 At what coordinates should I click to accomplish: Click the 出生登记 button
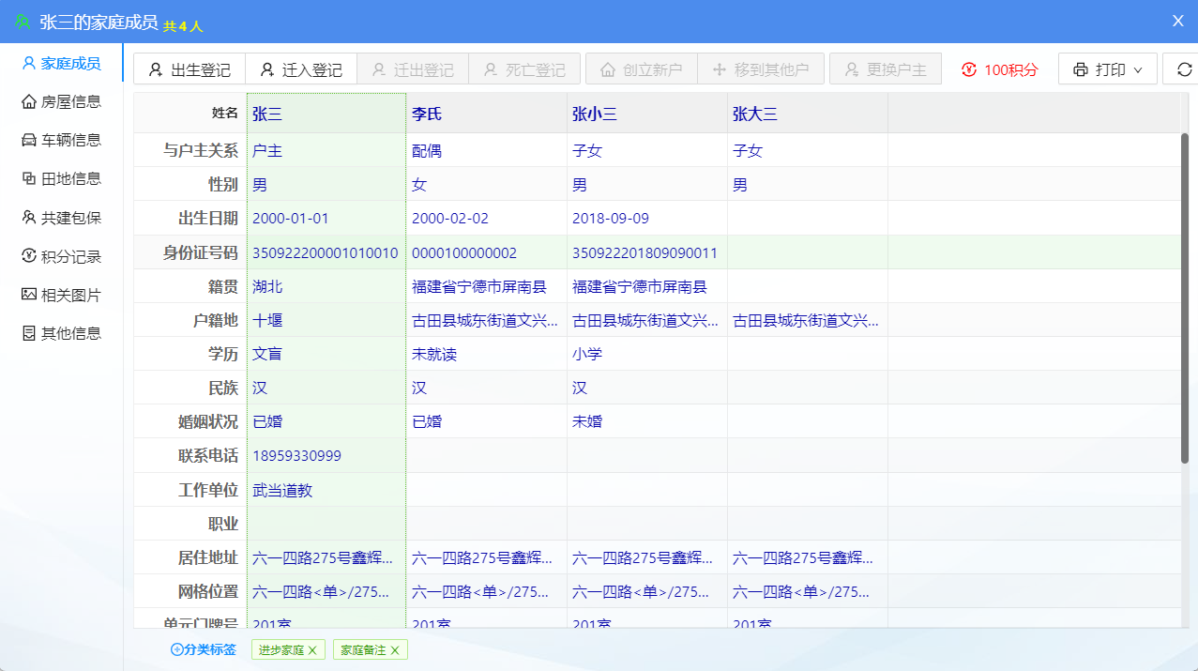pyautogui.click(x=190, y=69)
